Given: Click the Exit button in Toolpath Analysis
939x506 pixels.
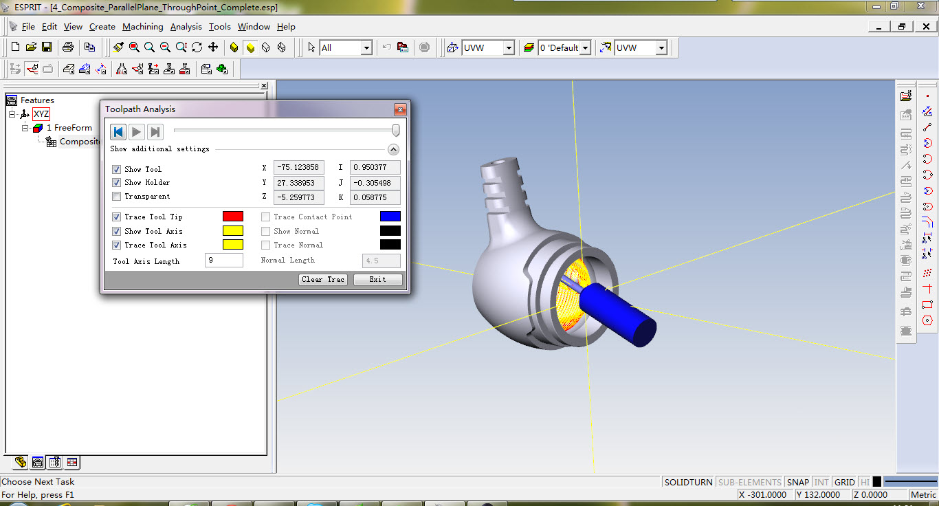Looking at the screenshot, I should tap(377, 279).
